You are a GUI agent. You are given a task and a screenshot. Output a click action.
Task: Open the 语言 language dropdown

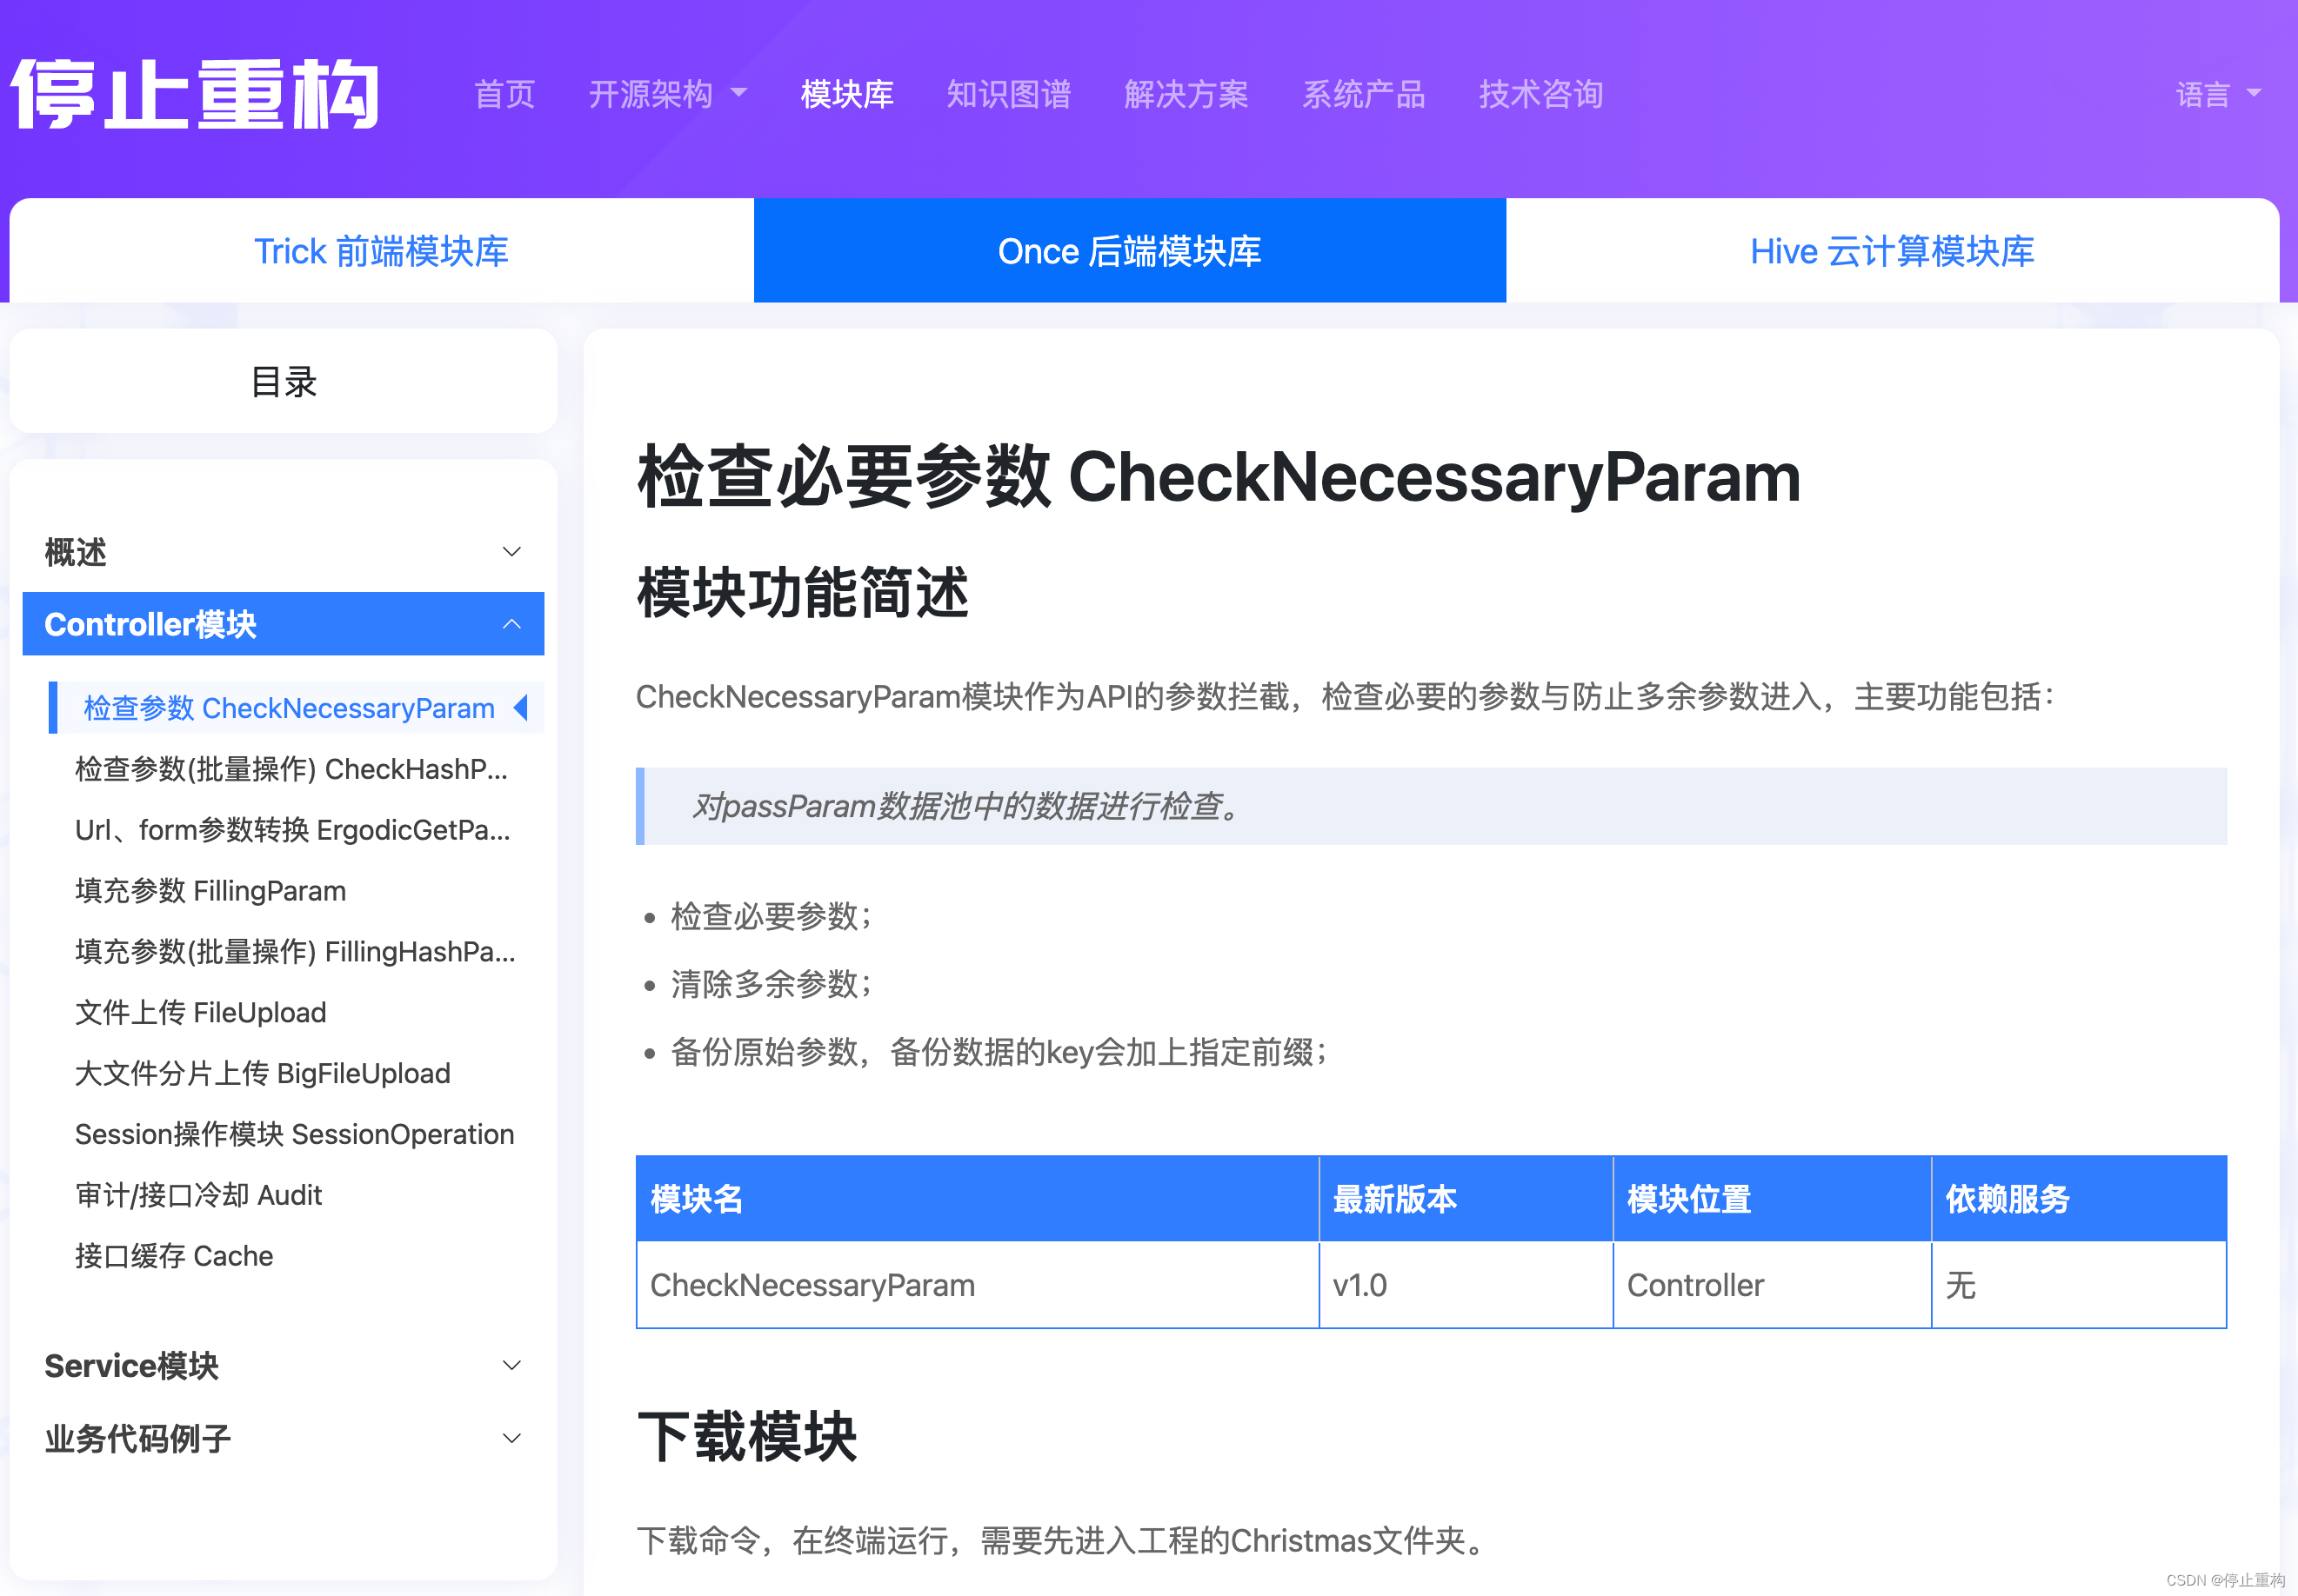2217,94
